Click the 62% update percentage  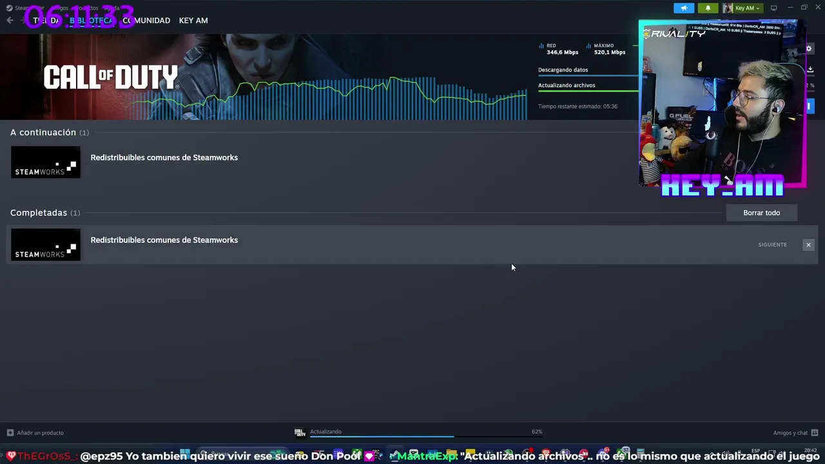point(537,432)
